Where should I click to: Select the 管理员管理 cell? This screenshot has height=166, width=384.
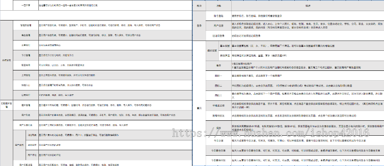point(26,25)
